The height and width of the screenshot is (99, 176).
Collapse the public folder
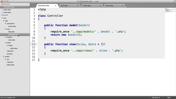[4, 57]
